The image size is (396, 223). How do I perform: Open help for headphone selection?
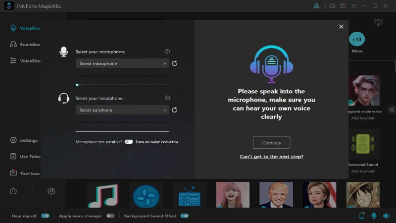167,98
